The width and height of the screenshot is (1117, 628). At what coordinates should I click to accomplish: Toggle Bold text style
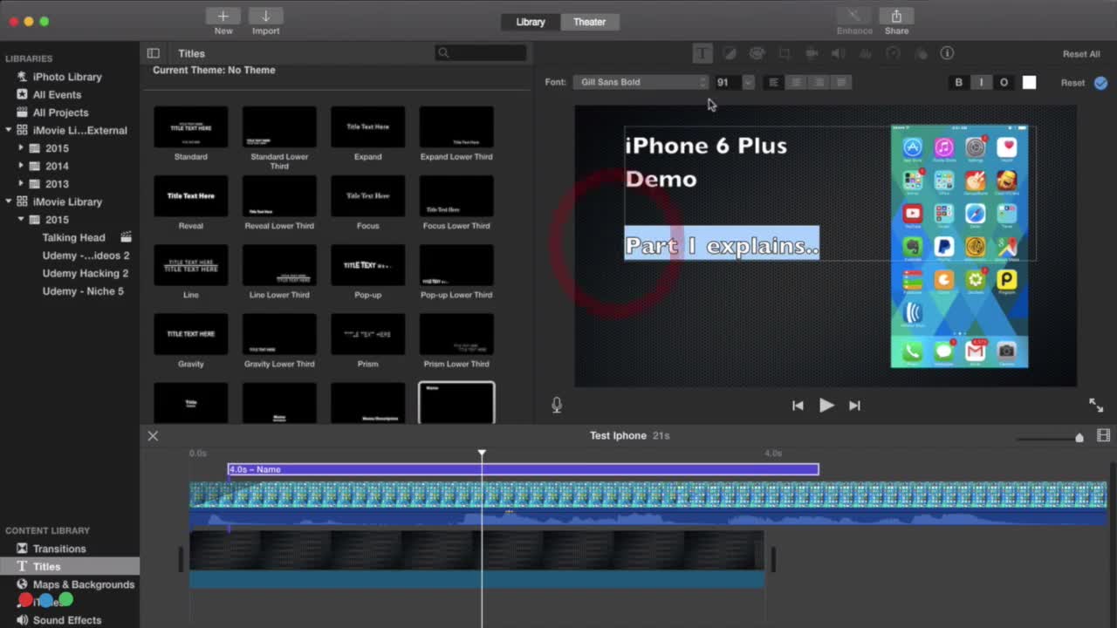pyautogui.click(x=959, y=82)
